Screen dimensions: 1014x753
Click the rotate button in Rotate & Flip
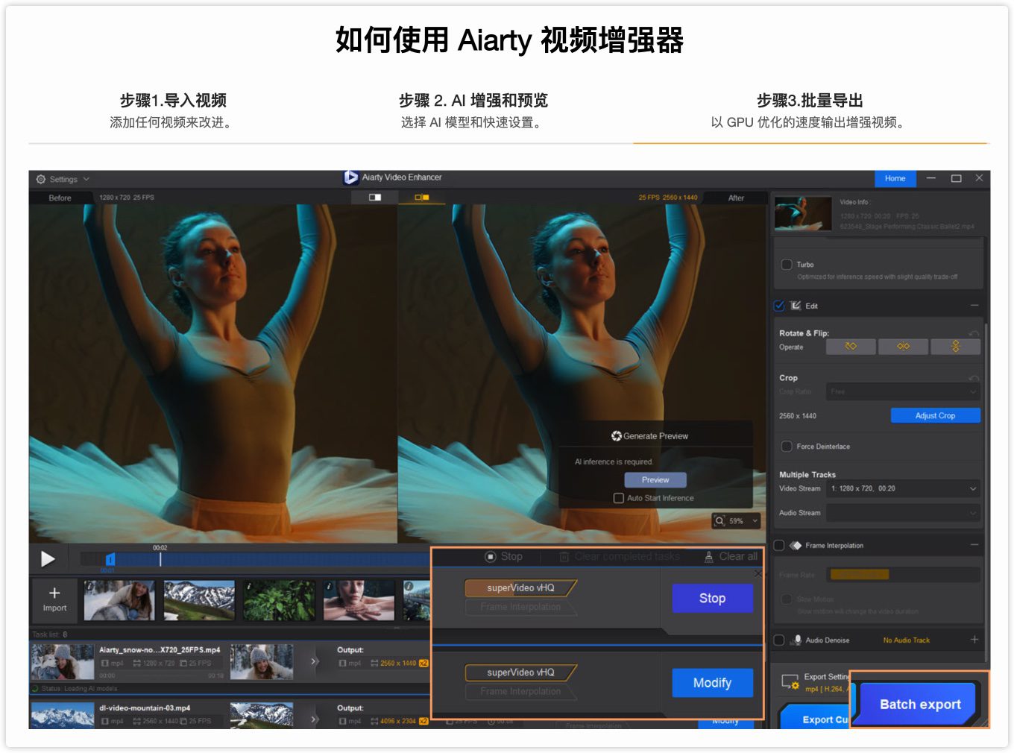click(x=850, y=347)
